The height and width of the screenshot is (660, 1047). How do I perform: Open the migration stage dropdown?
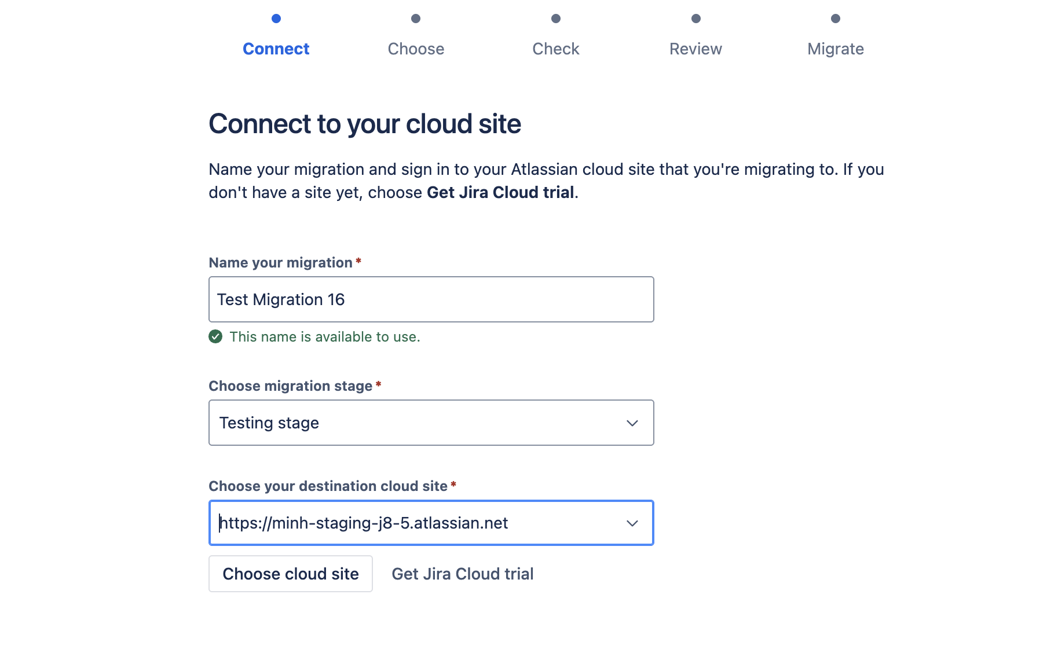point(431,423)
